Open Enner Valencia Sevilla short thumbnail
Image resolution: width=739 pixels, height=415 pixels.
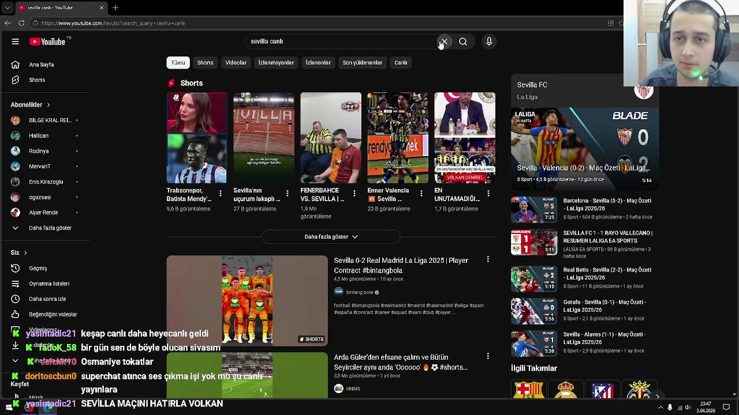tap(398, 138)
